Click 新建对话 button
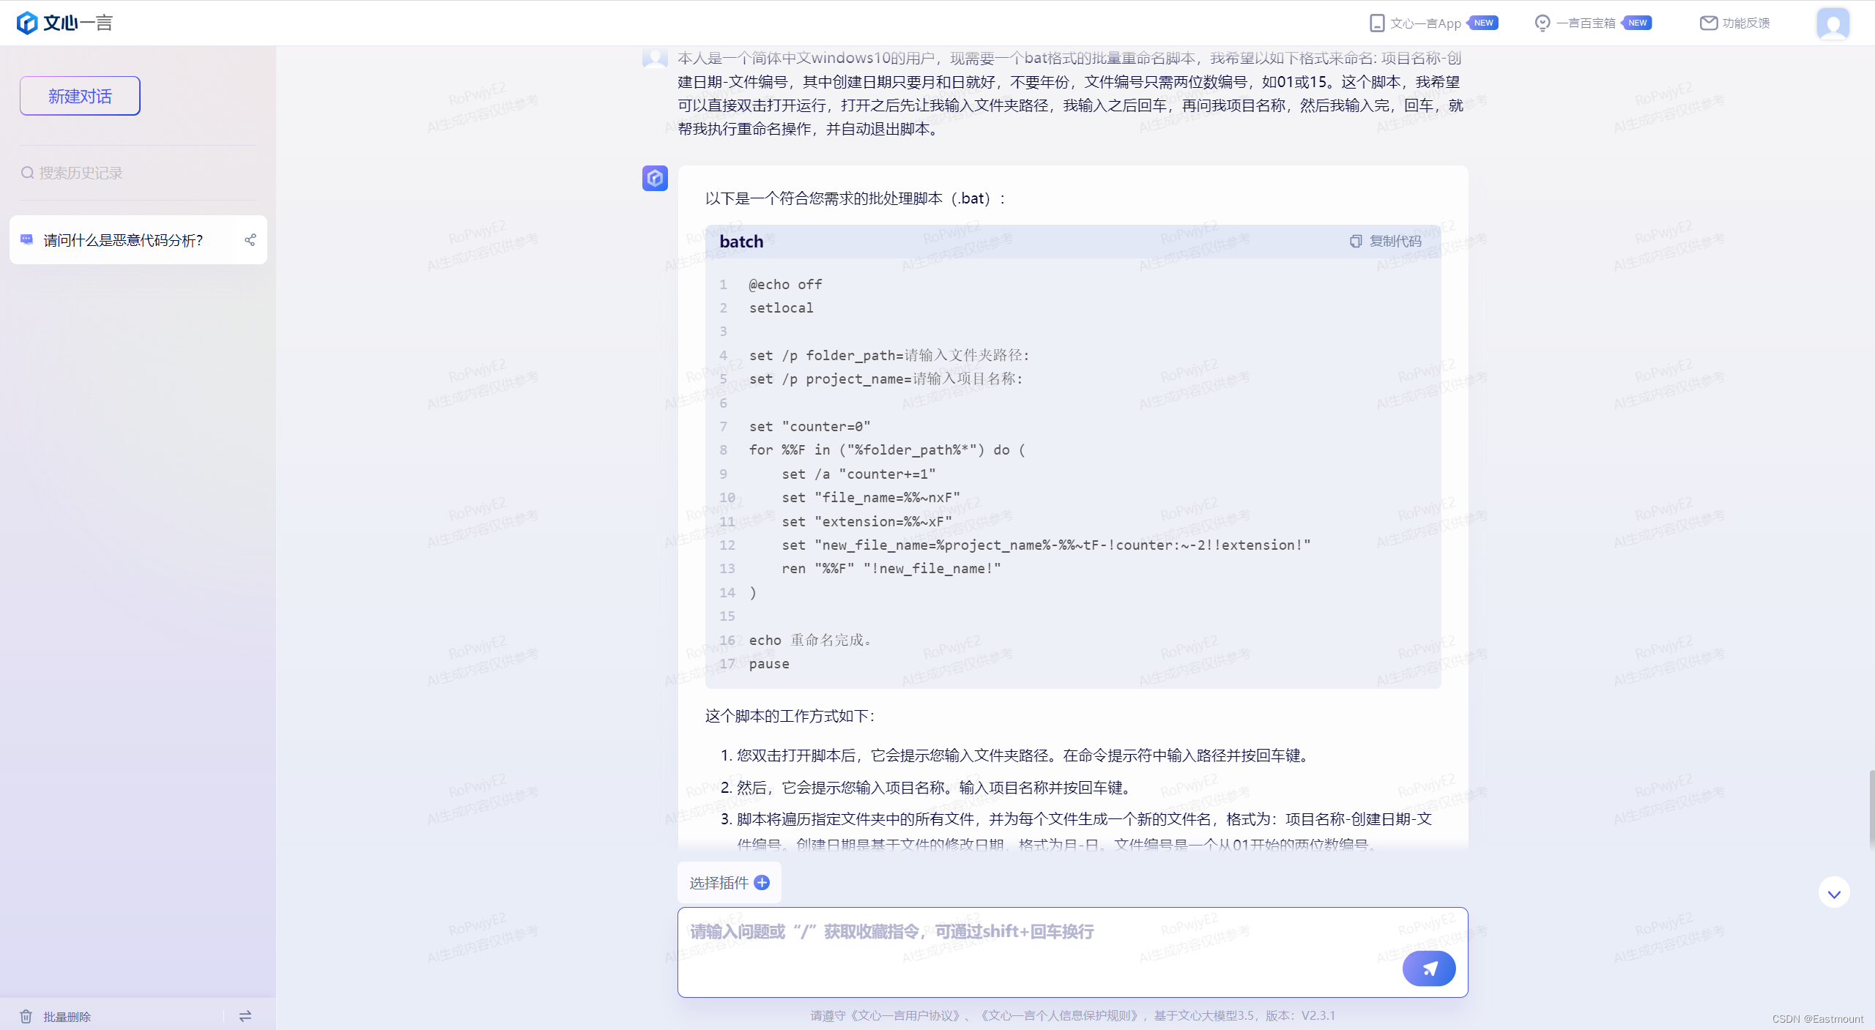 (x=80, y=96)
